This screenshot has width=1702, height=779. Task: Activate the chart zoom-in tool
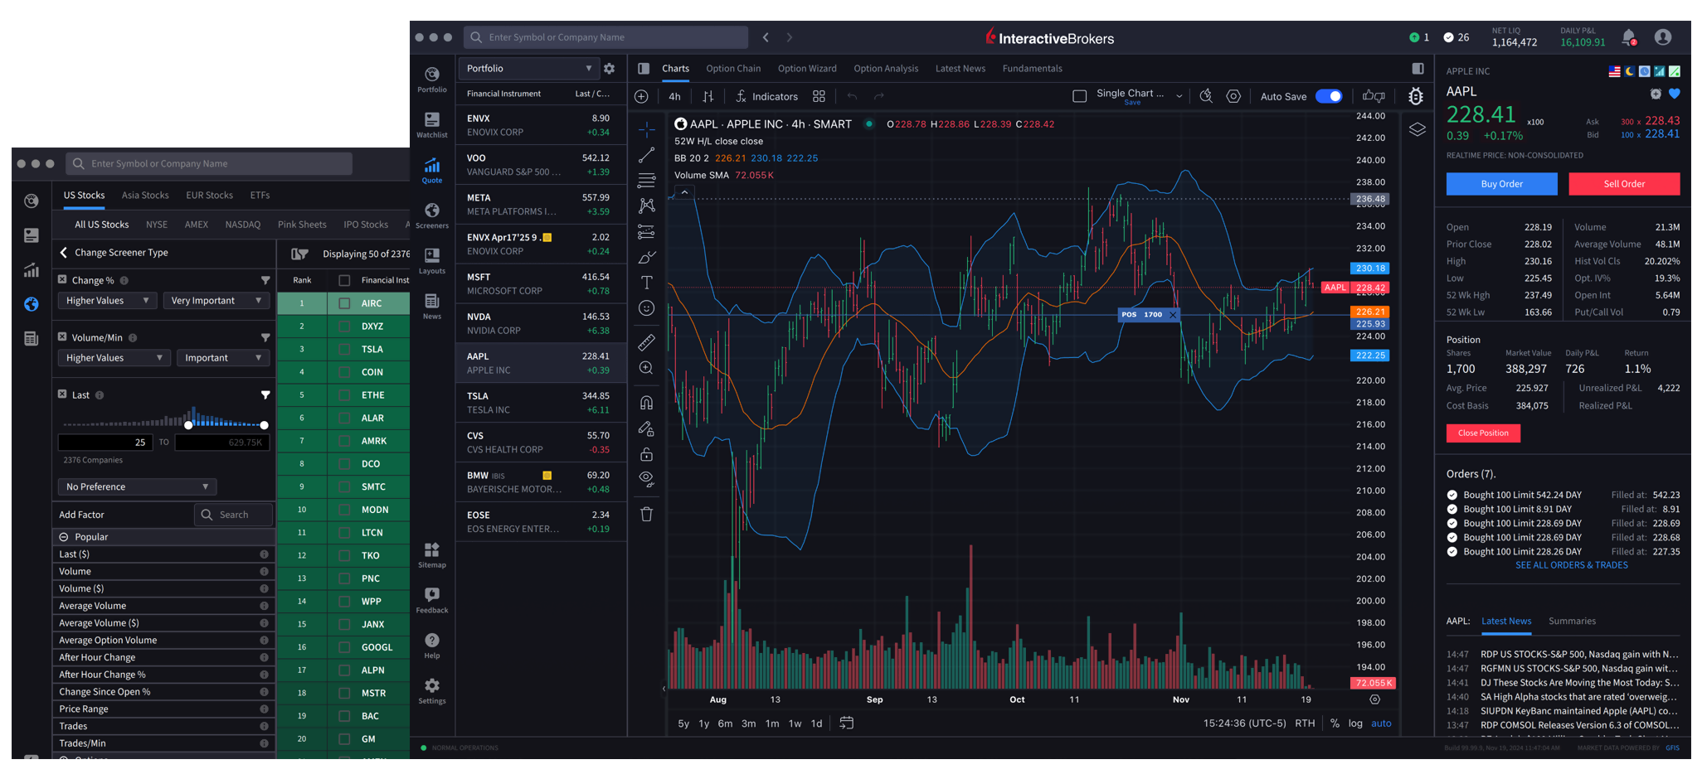(x=647, y=368)
